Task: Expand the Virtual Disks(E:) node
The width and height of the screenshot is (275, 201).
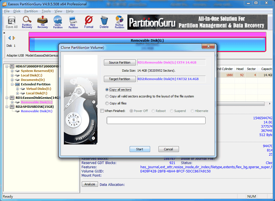Action: (17, 89)
